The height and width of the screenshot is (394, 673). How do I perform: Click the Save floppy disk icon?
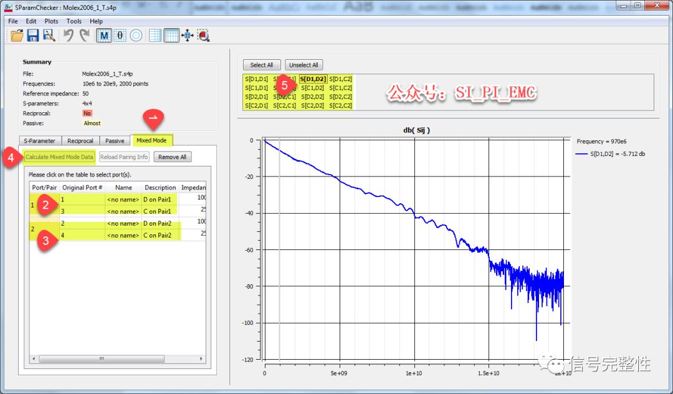(x=33, y=36)
